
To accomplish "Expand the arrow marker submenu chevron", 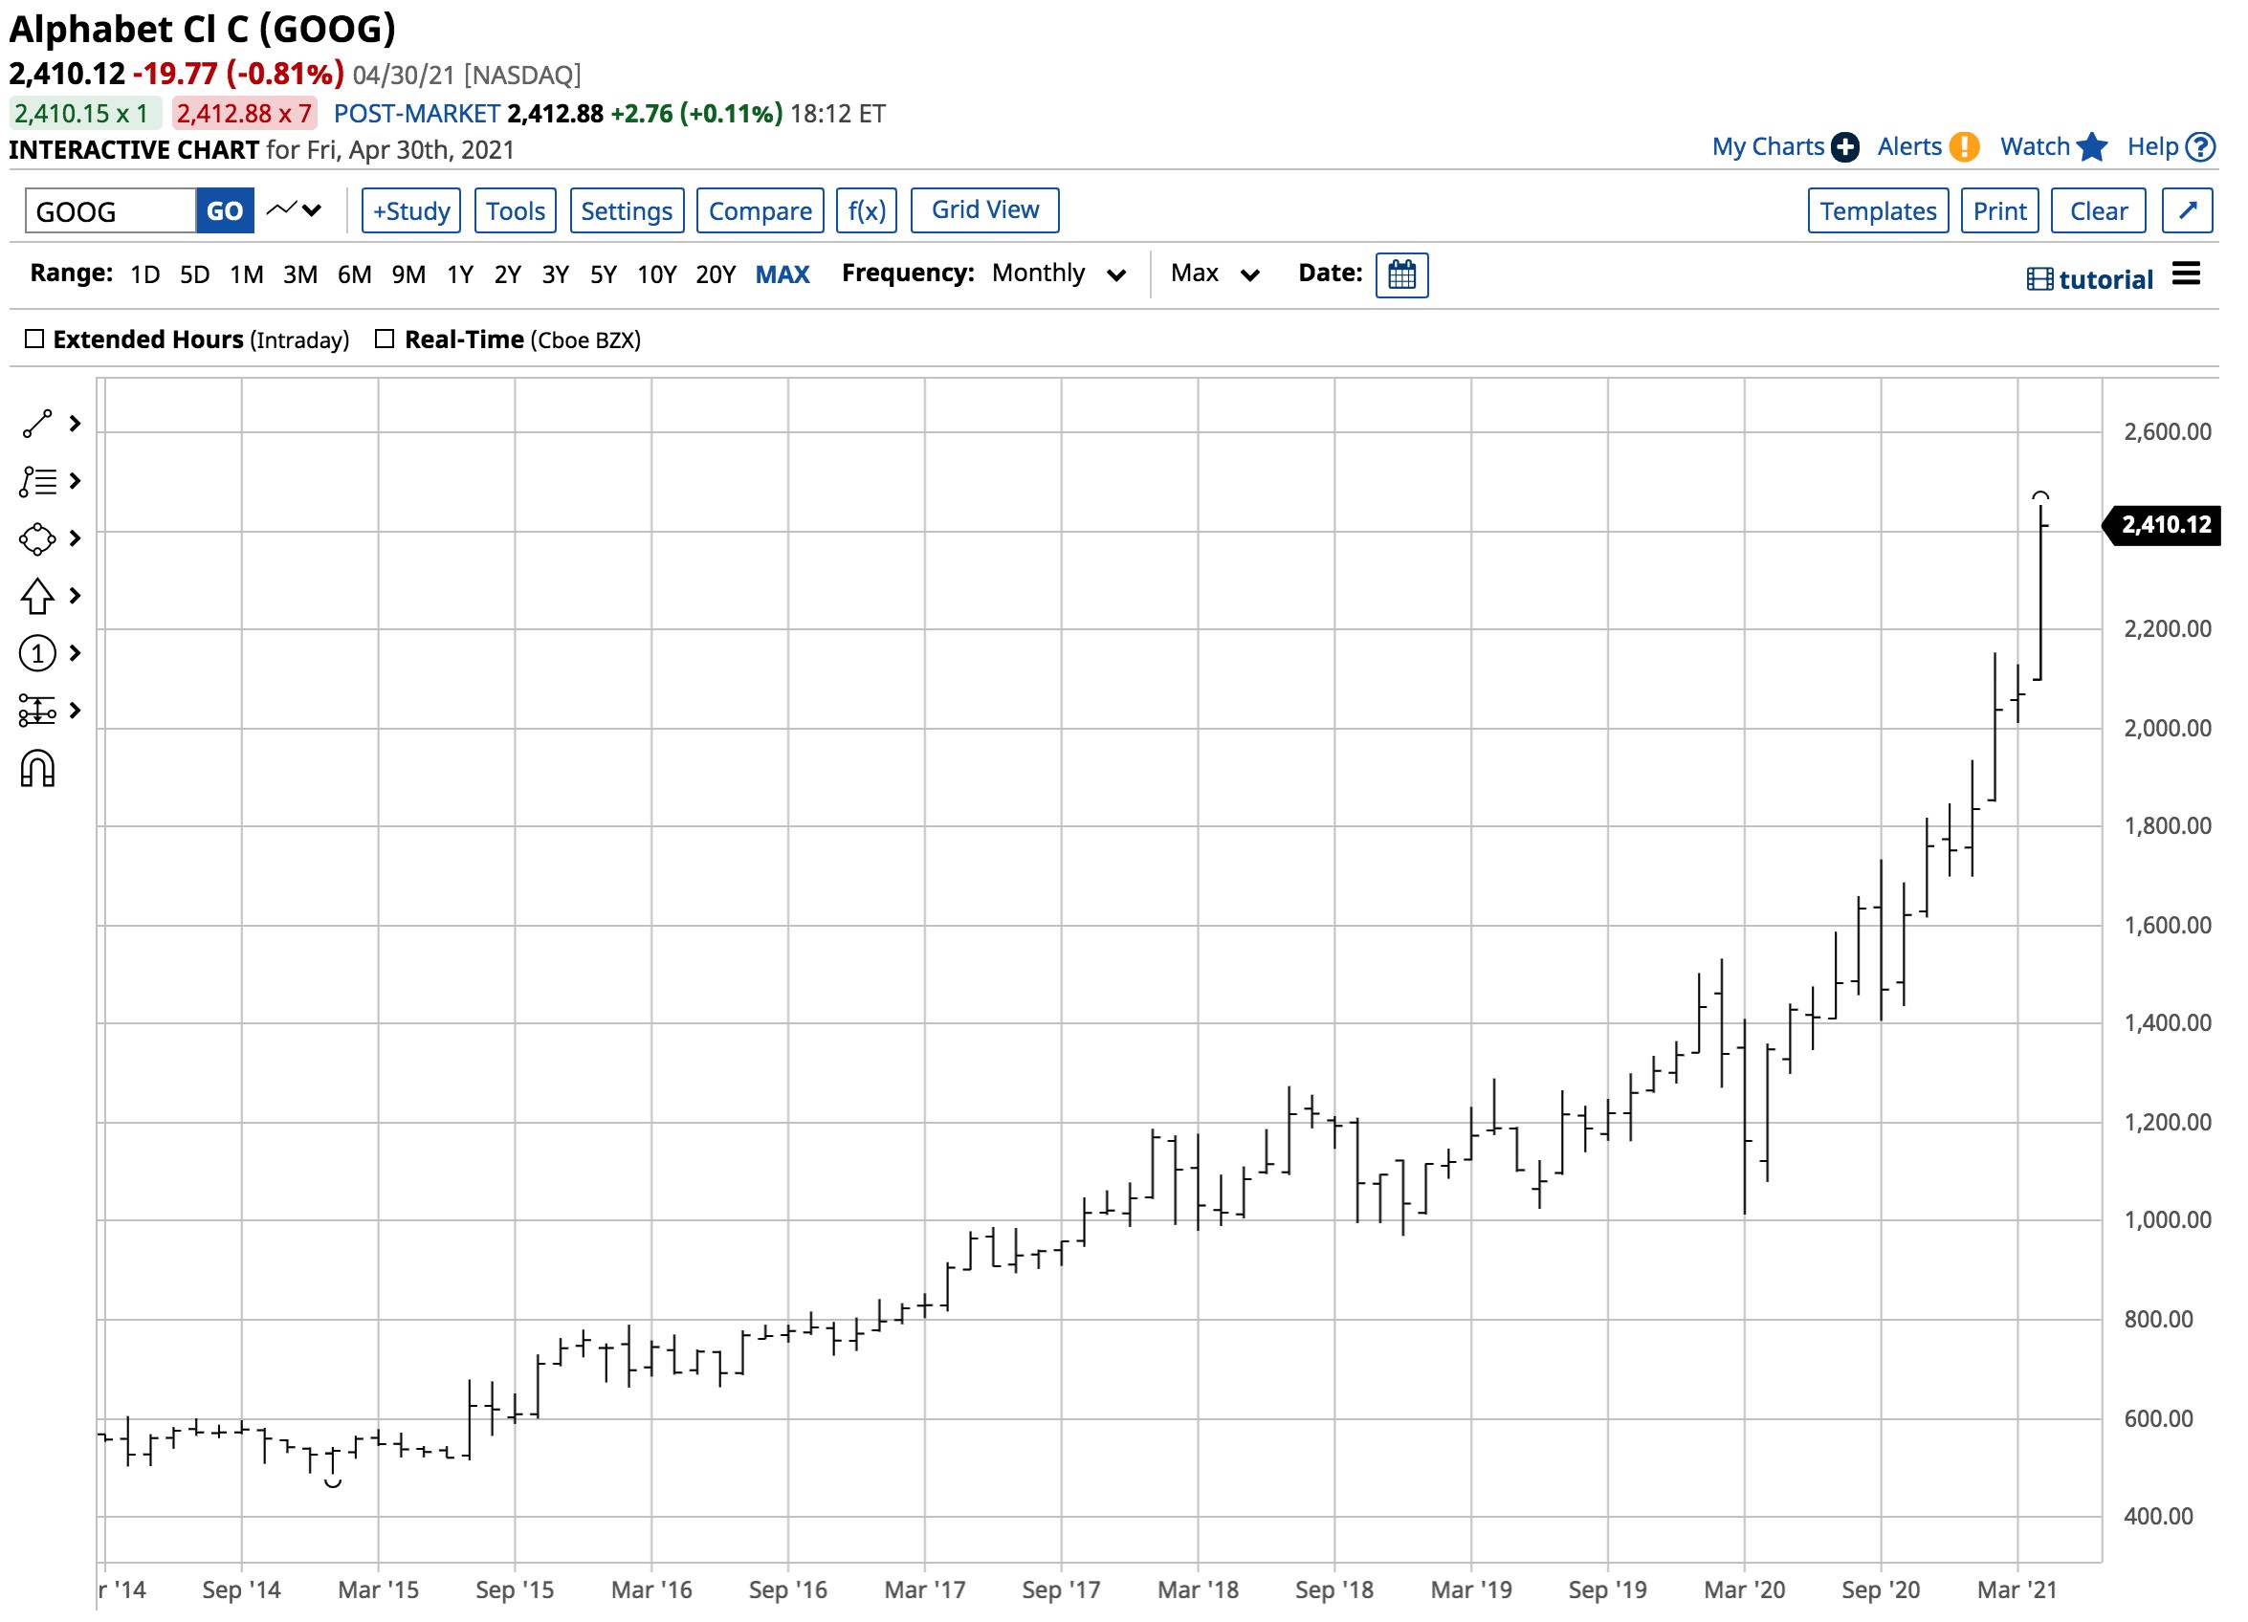I will [x=76, y=598].
